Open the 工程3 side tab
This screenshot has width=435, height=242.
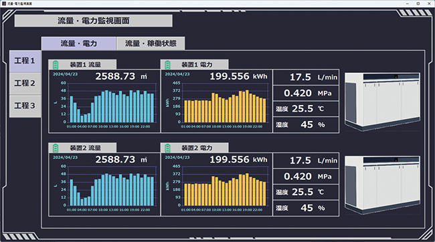pyautogui.click(x=25, y=106)
